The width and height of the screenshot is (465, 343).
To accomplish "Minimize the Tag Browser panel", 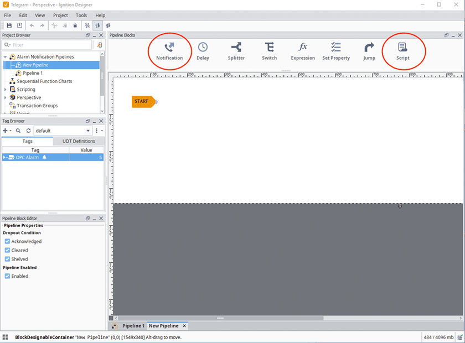I will [x=94, y=121].
